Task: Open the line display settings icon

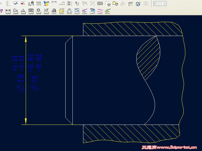Action: 39,4
